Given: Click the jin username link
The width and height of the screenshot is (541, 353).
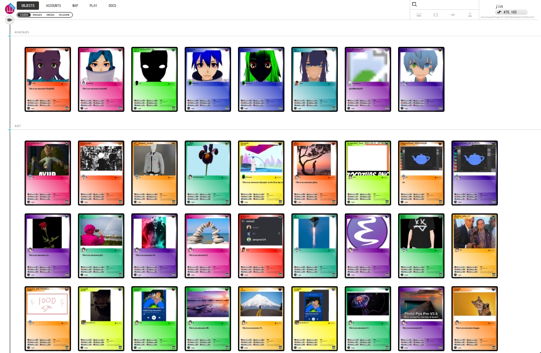Looking at the screenshot, I should coord(499,6).
